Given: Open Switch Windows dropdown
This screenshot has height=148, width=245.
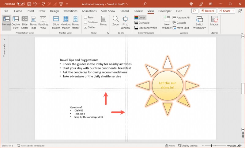Looking at the screenshot, I should point(200,22).
